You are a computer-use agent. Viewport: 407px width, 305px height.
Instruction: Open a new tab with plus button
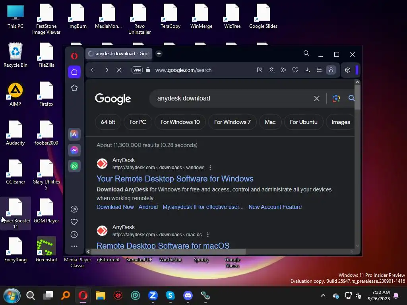(159, 54)
